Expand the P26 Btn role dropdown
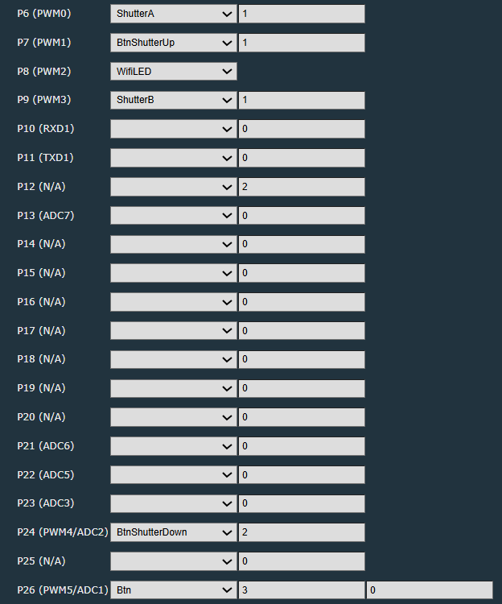The image size is (502, 604). coord(173,590)
